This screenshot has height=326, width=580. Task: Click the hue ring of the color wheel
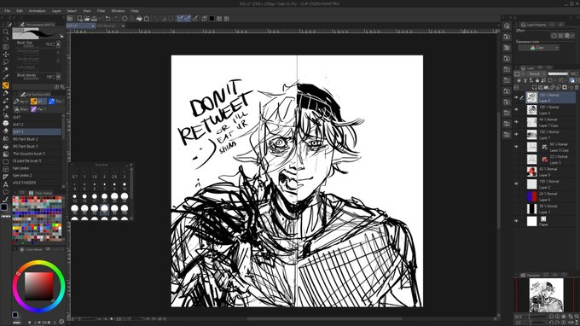[x=39, y=263]
